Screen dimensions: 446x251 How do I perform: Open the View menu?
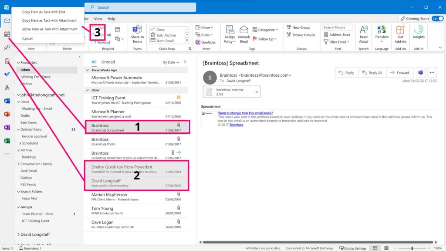98,19
